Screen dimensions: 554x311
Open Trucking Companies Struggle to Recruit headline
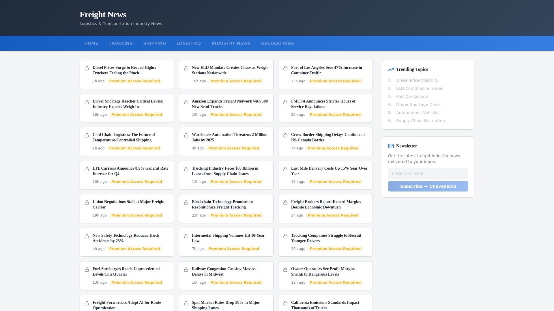tap(326, 238)
